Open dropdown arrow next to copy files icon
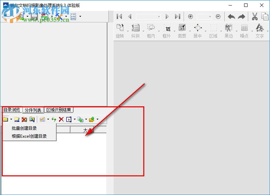270x195 pixels. [x=86, y=119]
